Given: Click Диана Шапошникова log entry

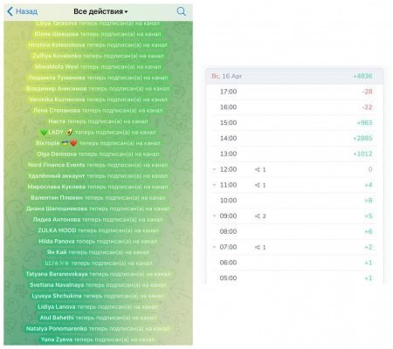Looking at the screenshot, I should click(x=98, y=209).
